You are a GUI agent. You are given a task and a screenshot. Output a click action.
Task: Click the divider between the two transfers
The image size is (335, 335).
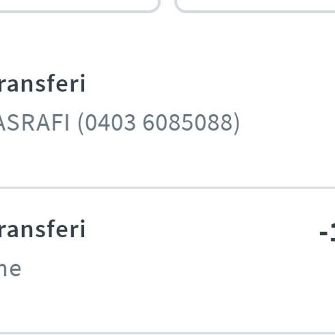[x=167, y=188]
